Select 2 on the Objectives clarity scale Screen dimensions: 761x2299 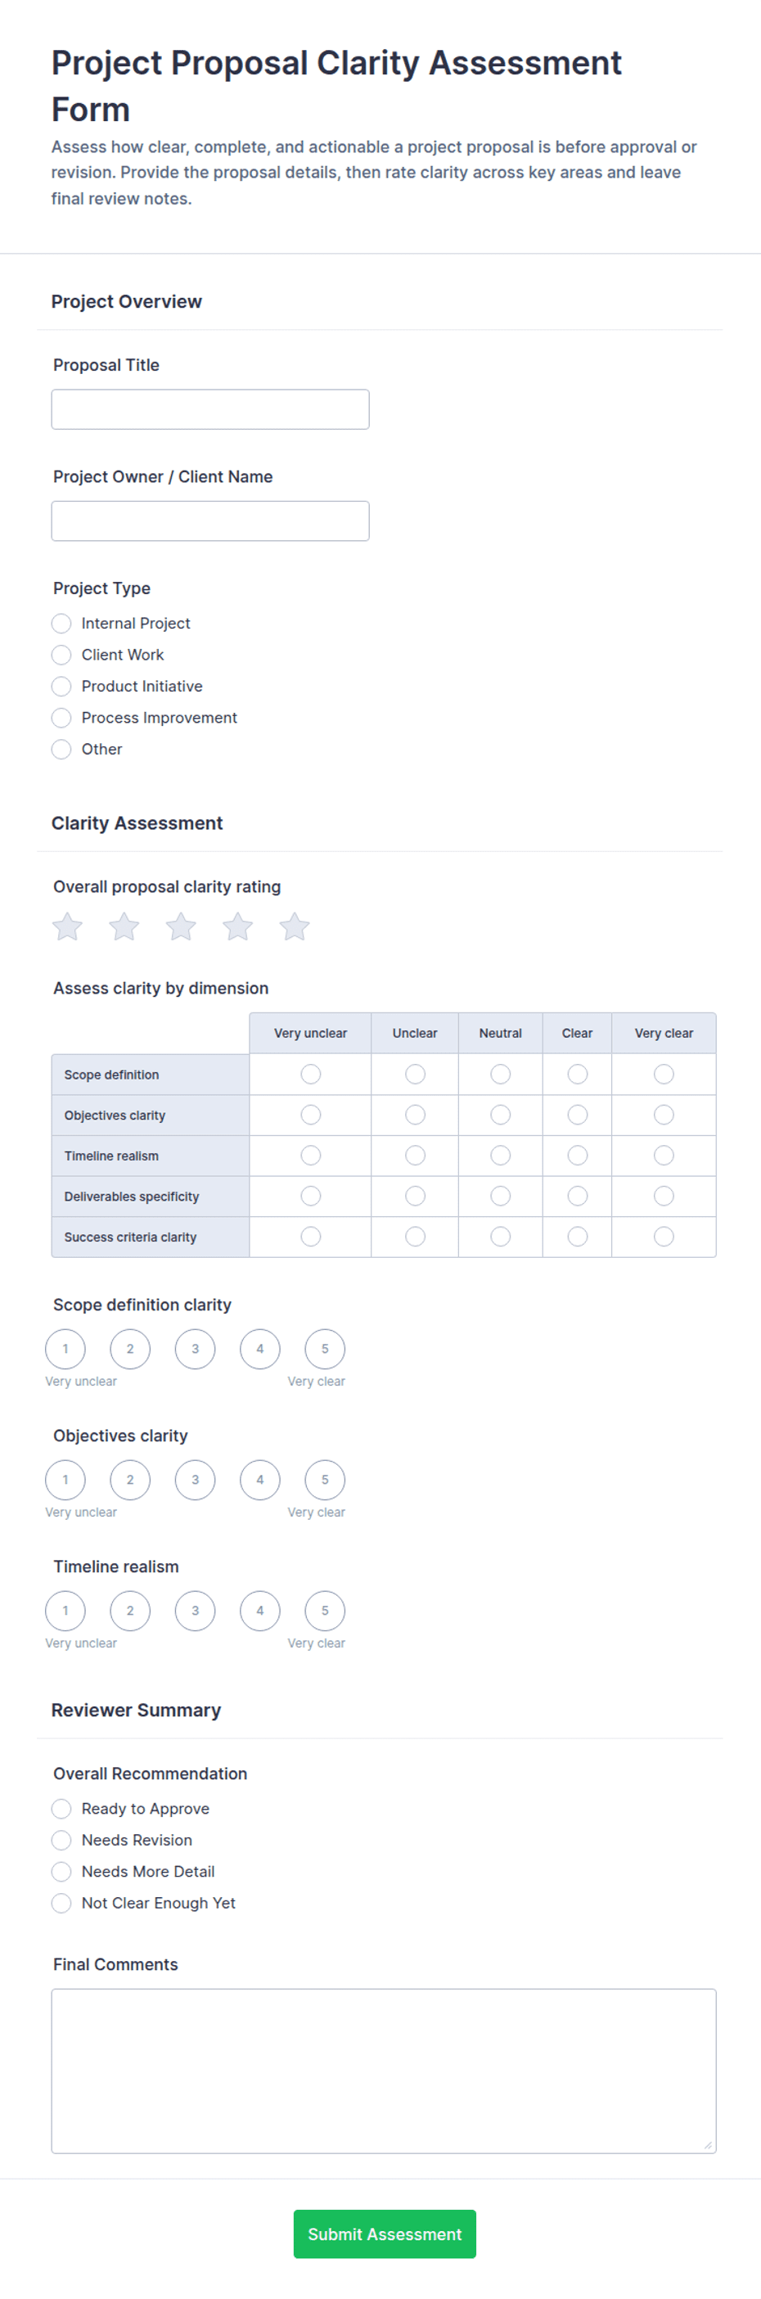coord(130,1480)
